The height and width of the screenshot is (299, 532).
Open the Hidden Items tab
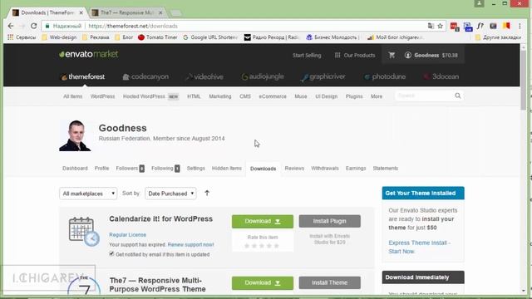point(227,168)
